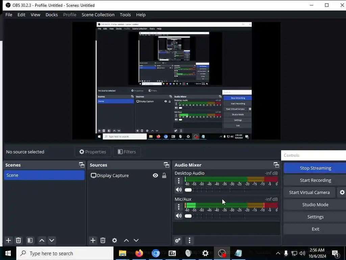The width and height of the screenshot is (346, 260).
Task: Click network icon in system tray
Action: point(294,253)
